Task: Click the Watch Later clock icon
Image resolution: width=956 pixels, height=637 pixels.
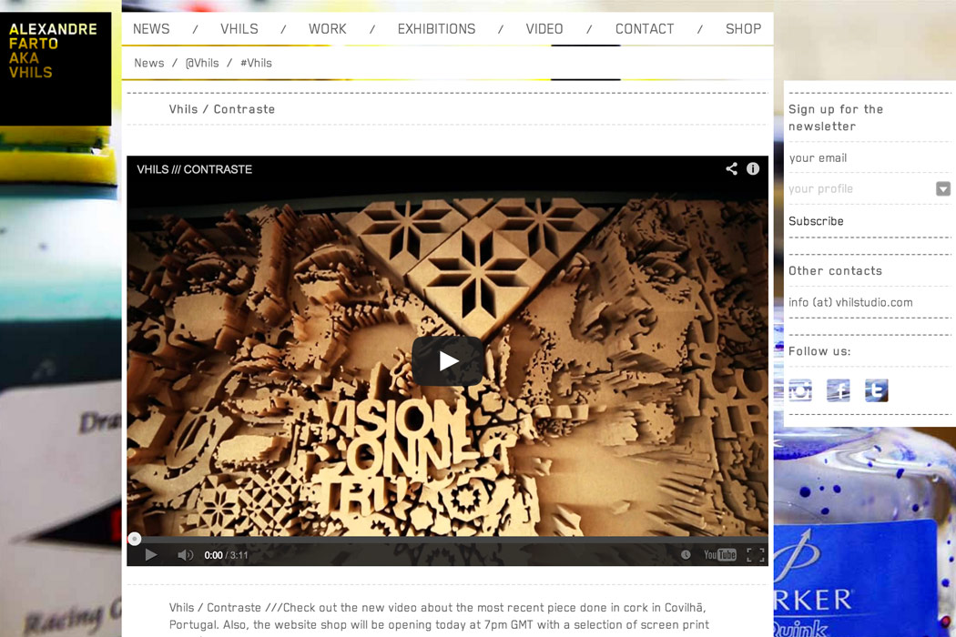Action: (x=686, y=555)
